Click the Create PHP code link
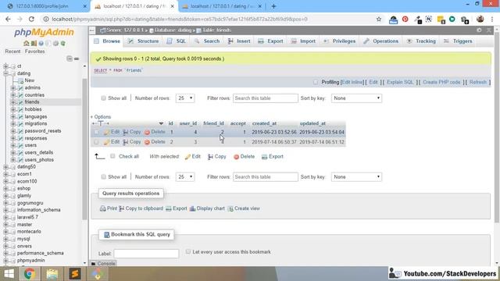The image size is (500, 281). coord(441,82)
